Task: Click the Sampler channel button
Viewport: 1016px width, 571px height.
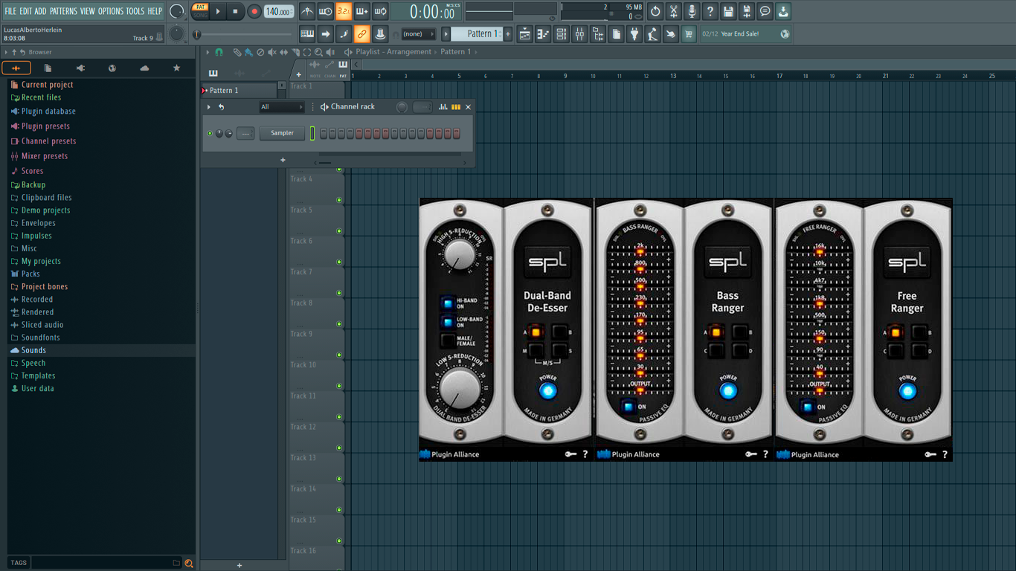Action: tap(282, 133)
